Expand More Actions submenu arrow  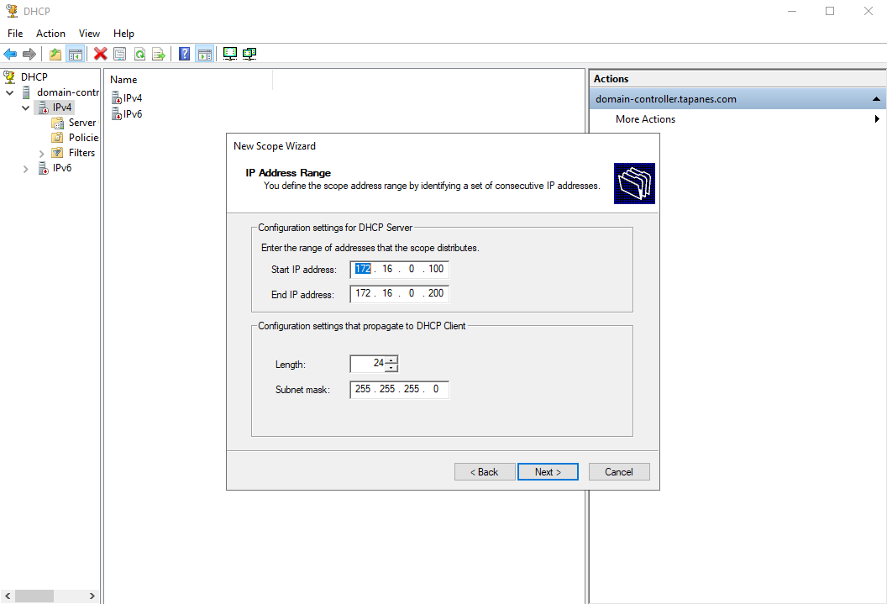tap(877, 119)
